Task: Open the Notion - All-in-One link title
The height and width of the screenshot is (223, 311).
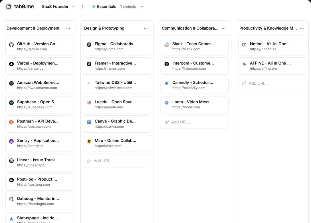Action: click(270, 44)
